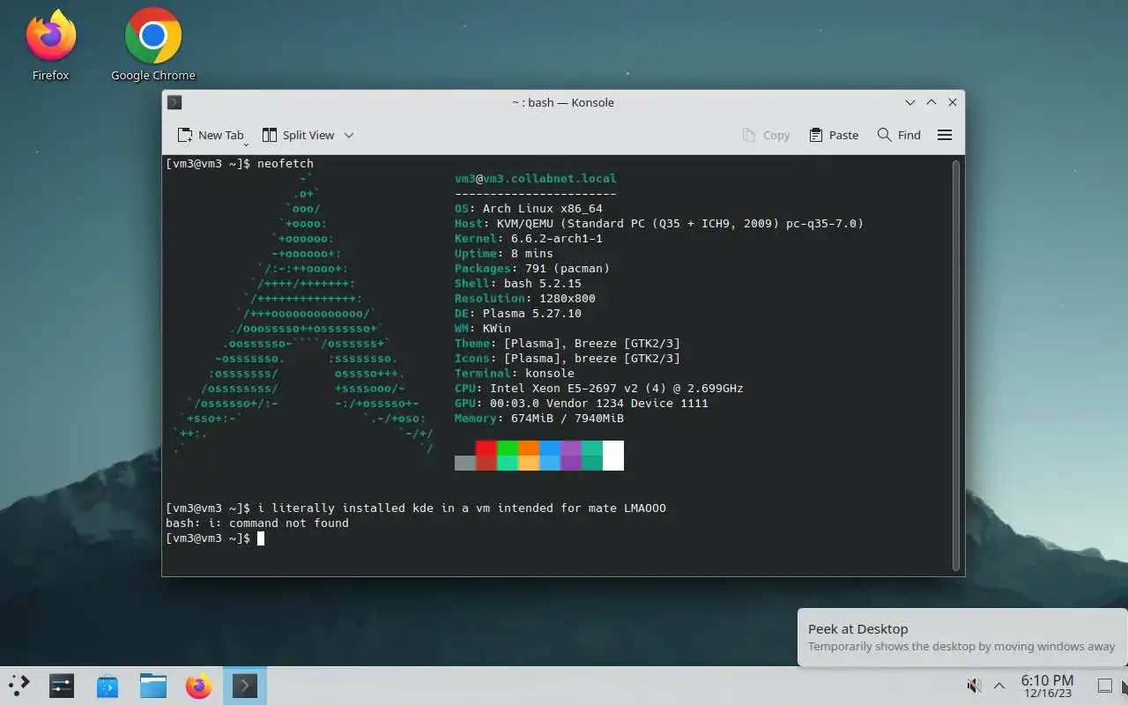Click the muted volume tray icon

coord(975,685)
